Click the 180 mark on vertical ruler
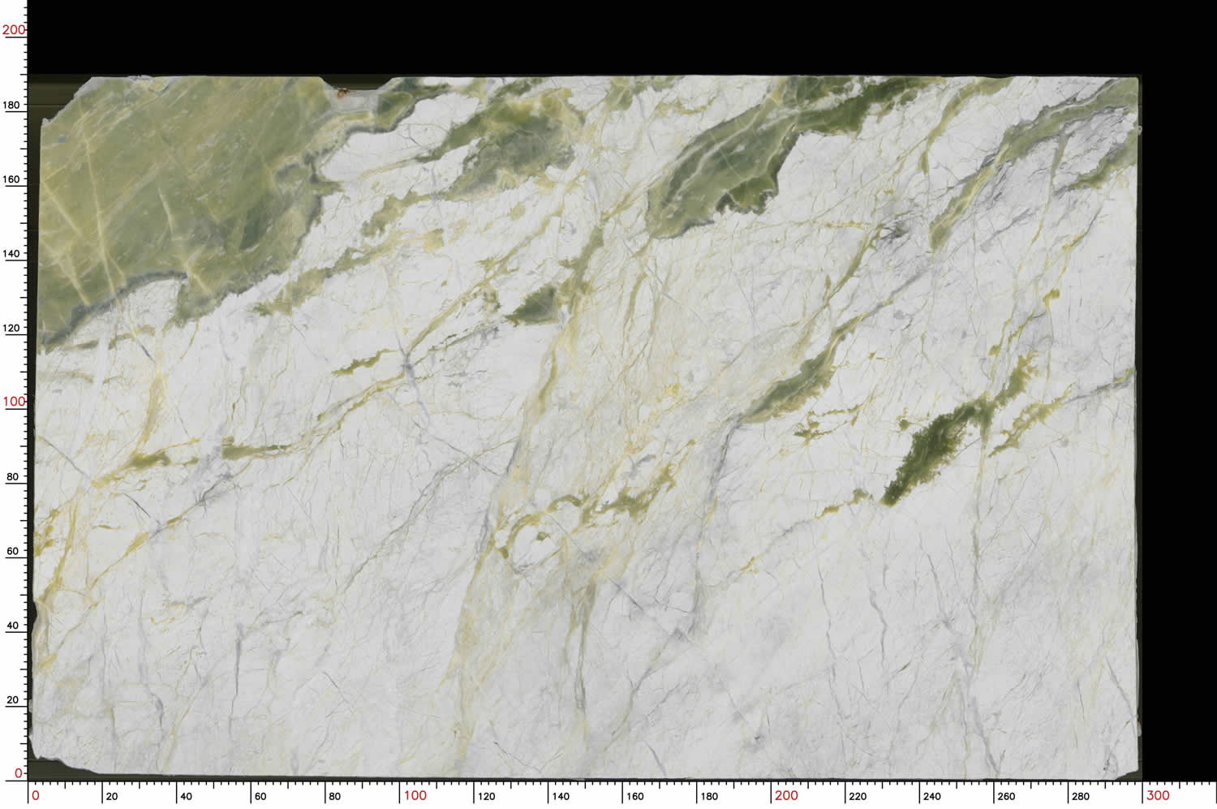1217x809 pixels. tap(12, 105)
